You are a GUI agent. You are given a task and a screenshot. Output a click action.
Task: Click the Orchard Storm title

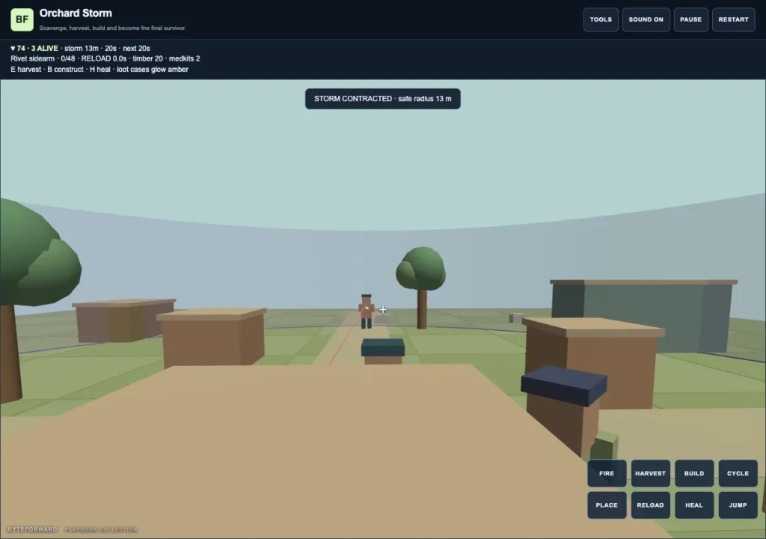point(76,13)
